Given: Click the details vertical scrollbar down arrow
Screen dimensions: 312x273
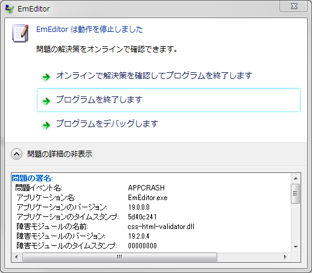Looking at the screenshot, I should pyautogui.click(x=296, y=247).
